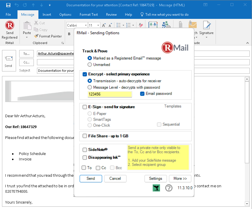Image resolution: width=252 pixels, height=209 pixels.
Task: Open the font size 11 dropdown
Action: 98,25
